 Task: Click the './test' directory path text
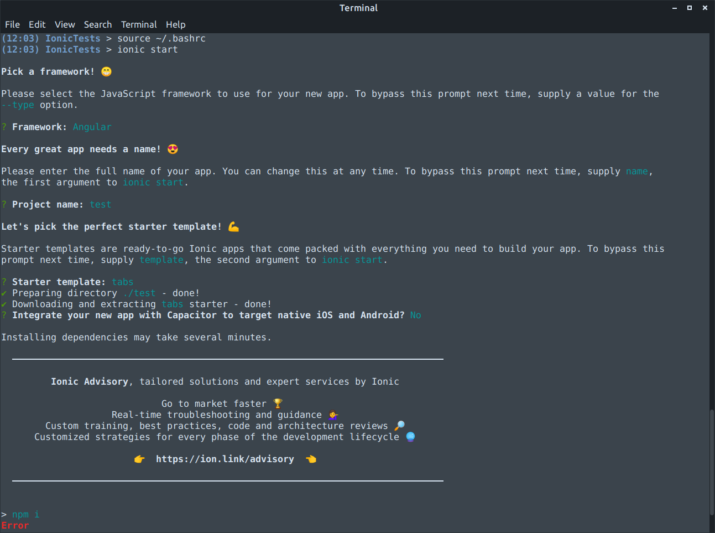[139, 293]
